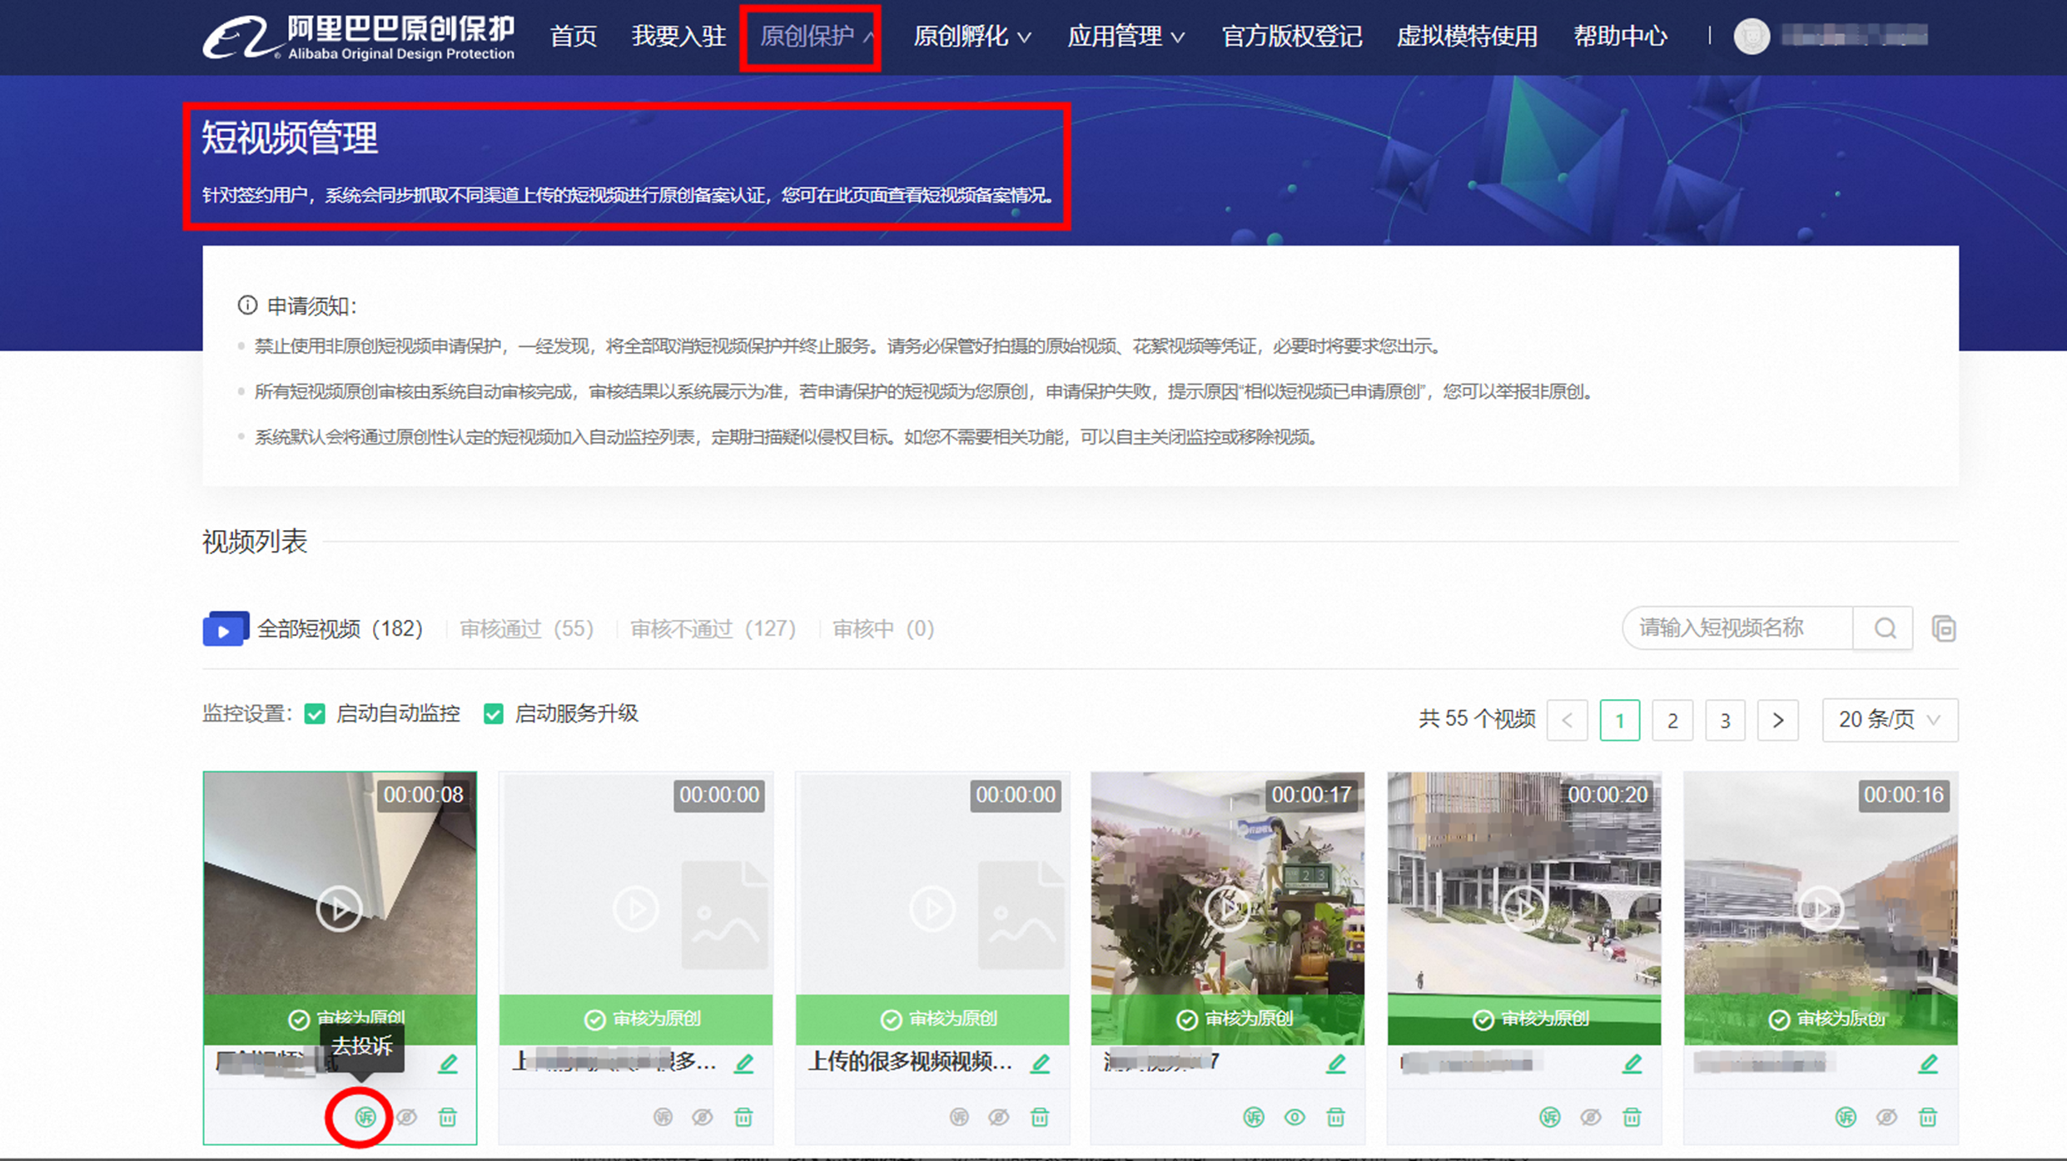Expand the 原创保护 menu
This screenshot has width=2067, height=1161.
tap(816, 36)
